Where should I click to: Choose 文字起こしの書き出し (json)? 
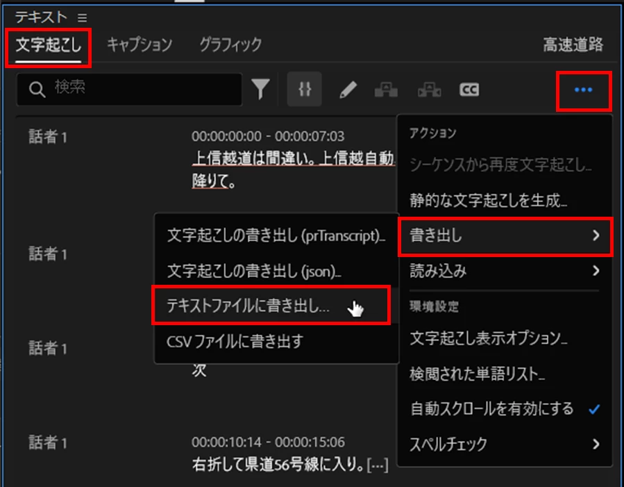click(x=276, y=271)
